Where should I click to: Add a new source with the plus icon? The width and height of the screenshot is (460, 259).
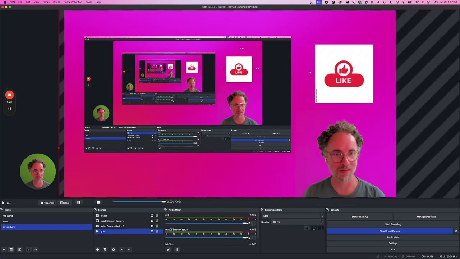(x=97, y=250)
